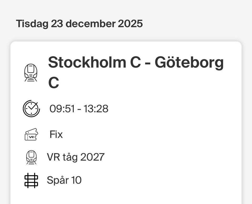Tap the arrival time 13:28
Viewport: 252px width, 204px height.
coord(96,109)
